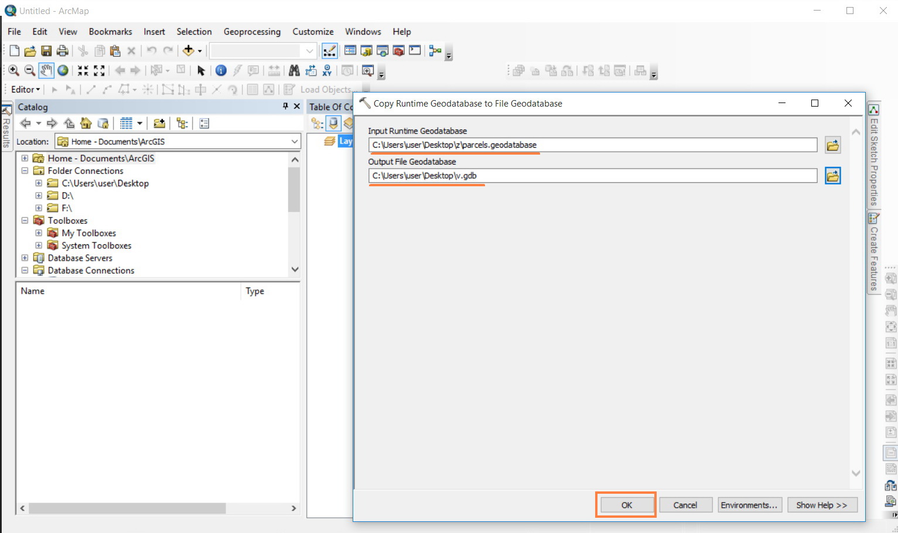The width and height of the screenshot is (898, 533).
Task: Open the Catalog view type dropdown arrow
Action: pyautogui.click(x=140, y=123)
